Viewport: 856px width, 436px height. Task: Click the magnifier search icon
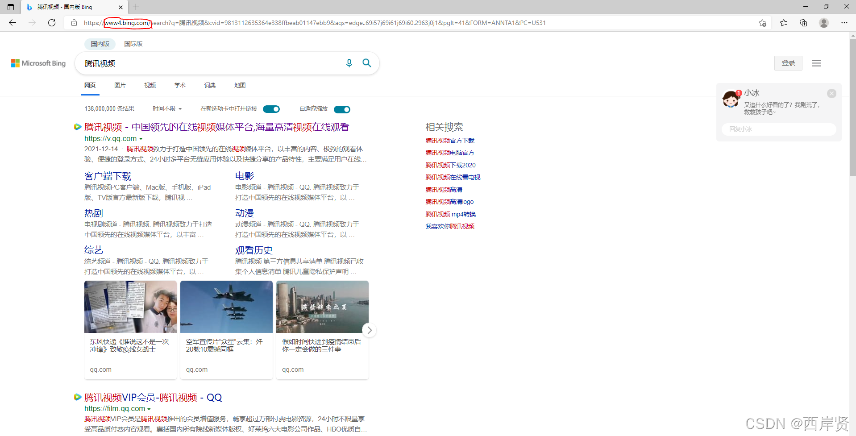pyautogui.click(x=367, y=63)
